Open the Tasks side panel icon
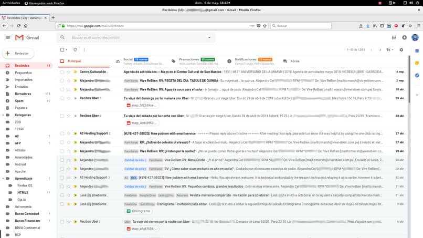 (417, 75)
